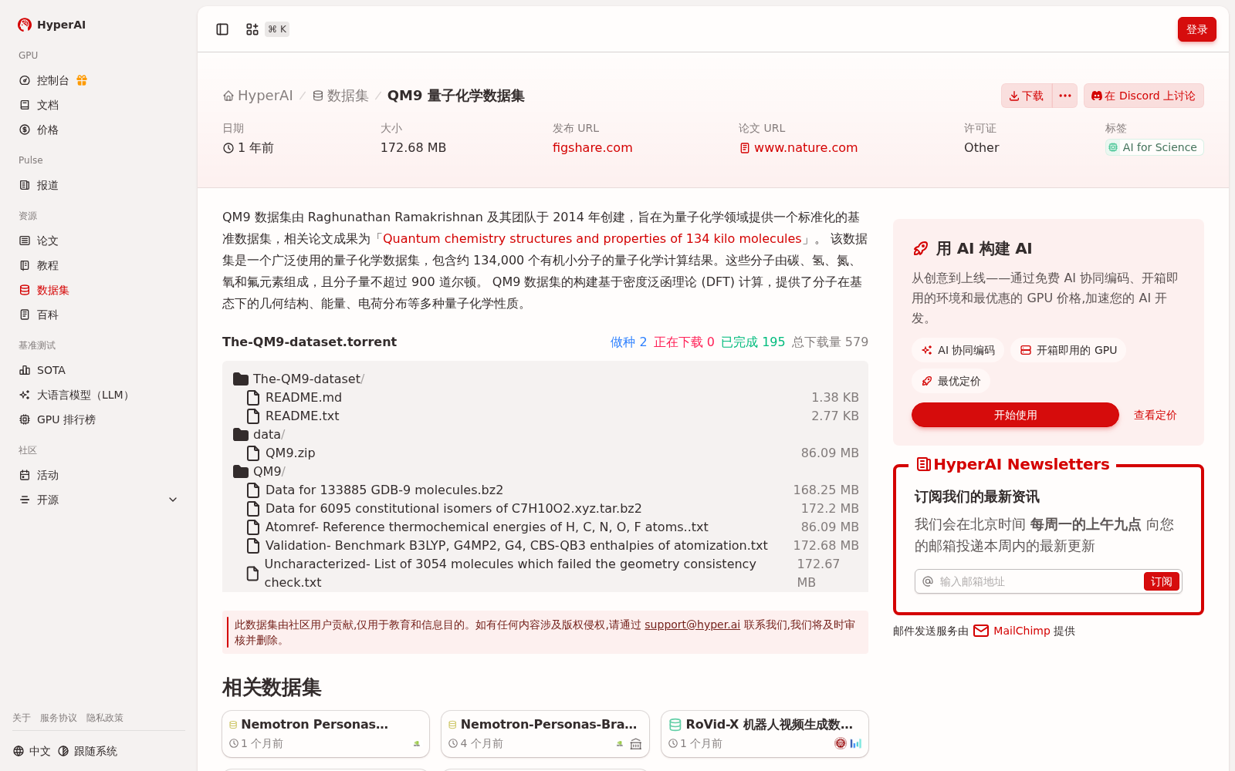The height and width of the screenshot is (771, 1235).
Task: Click the rocket icon next to 用 AI 构建 AI
Action: click(x=921, y=248)
